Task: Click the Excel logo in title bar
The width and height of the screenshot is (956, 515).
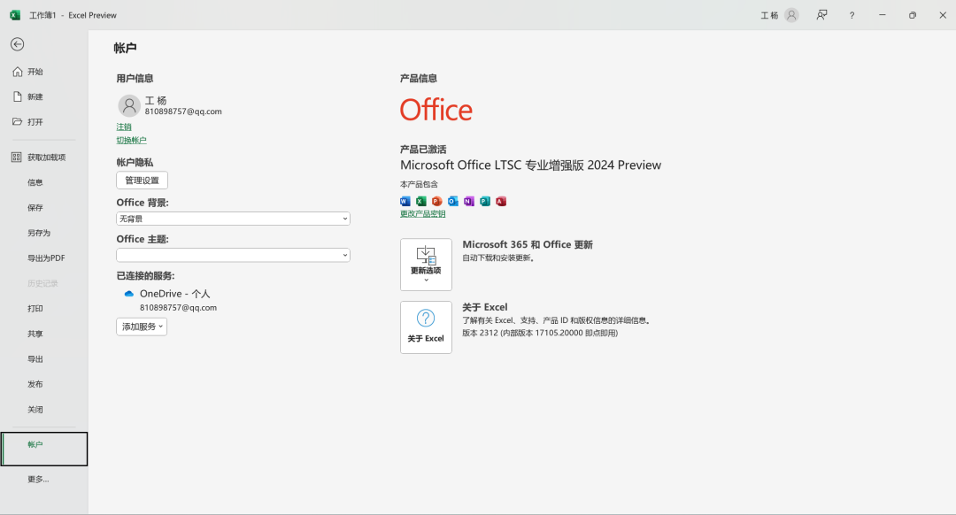Action: 15,15
